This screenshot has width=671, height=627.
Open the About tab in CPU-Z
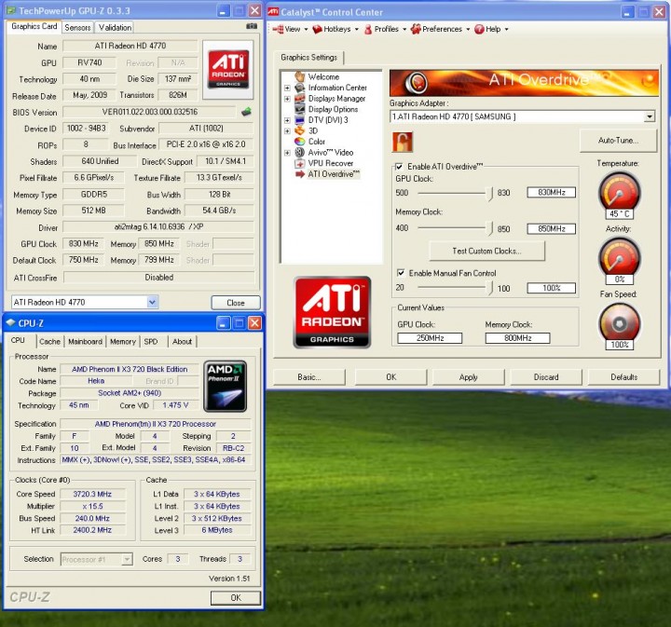(x=182, y=341)
